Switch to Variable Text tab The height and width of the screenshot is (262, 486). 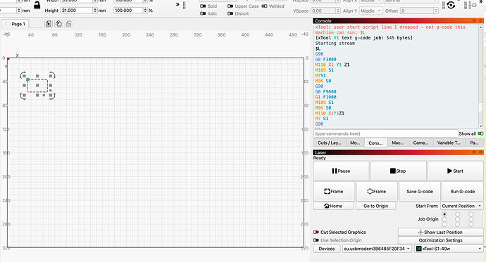pos(449,143)
